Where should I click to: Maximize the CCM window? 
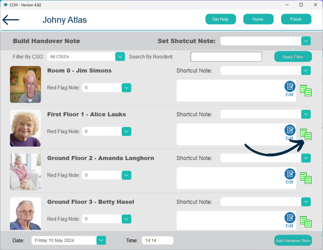[301, 5]
